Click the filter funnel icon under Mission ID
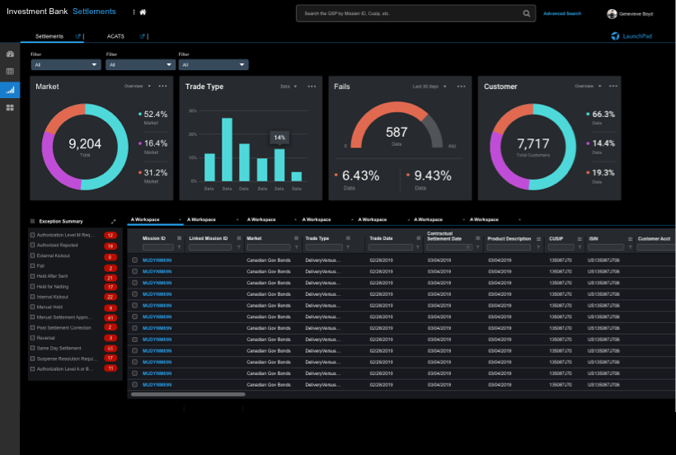 179,246
